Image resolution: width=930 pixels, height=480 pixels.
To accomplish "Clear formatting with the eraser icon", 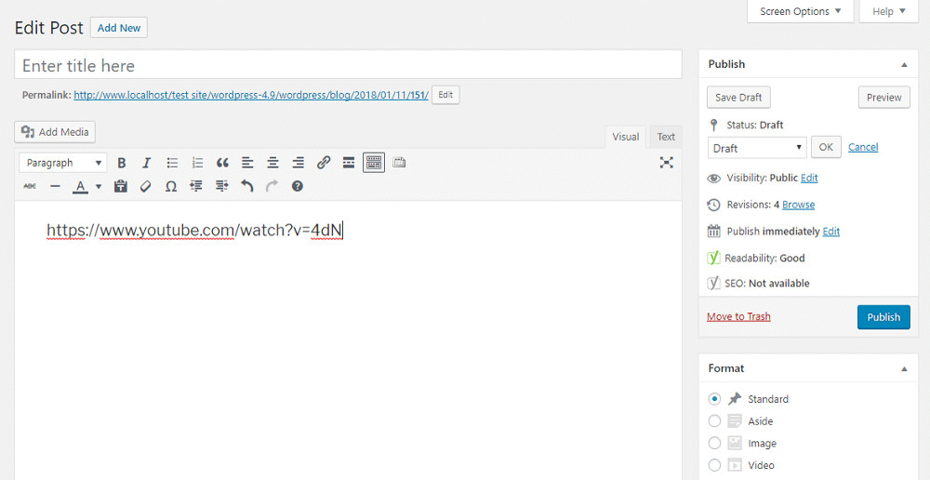I will coord(145,186).
